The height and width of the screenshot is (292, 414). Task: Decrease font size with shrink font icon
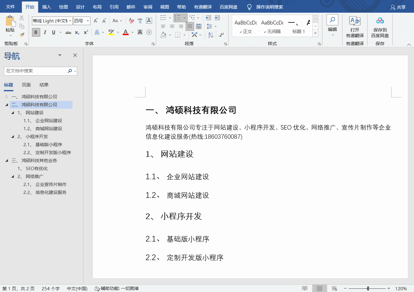(104, 21)
